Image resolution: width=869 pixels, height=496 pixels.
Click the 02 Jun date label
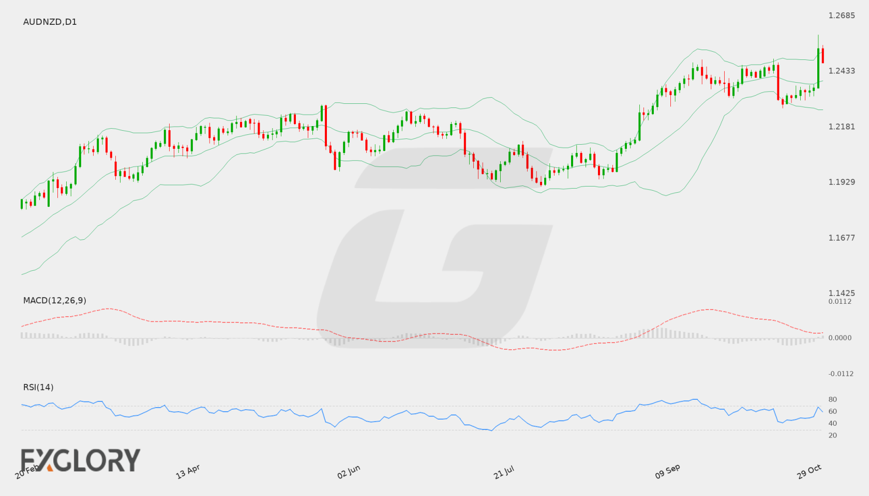pyautogui.click(x=349, y=472)
